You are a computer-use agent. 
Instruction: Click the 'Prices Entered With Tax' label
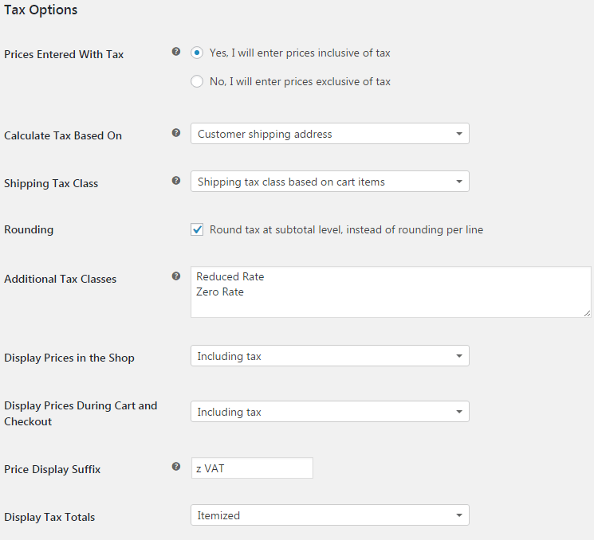(x=64, y=54)
